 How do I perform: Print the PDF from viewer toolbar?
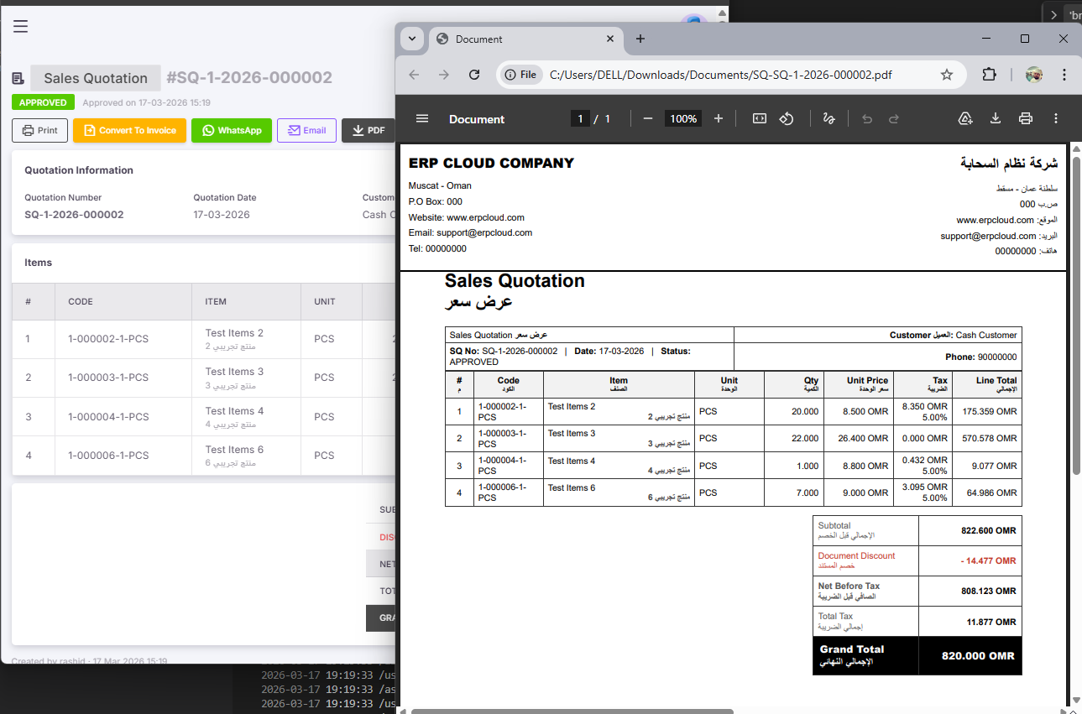click(x=1025, y=119)
